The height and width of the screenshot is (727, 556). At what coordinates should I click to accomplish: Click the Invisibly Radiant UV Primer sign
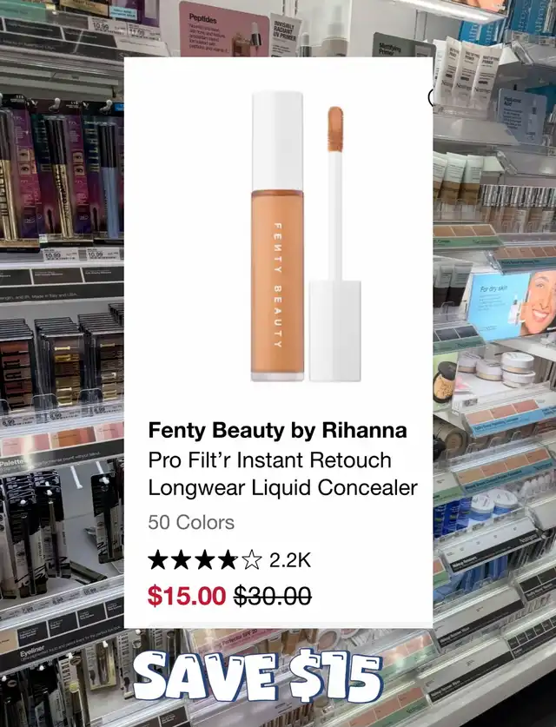click(285, 35)
